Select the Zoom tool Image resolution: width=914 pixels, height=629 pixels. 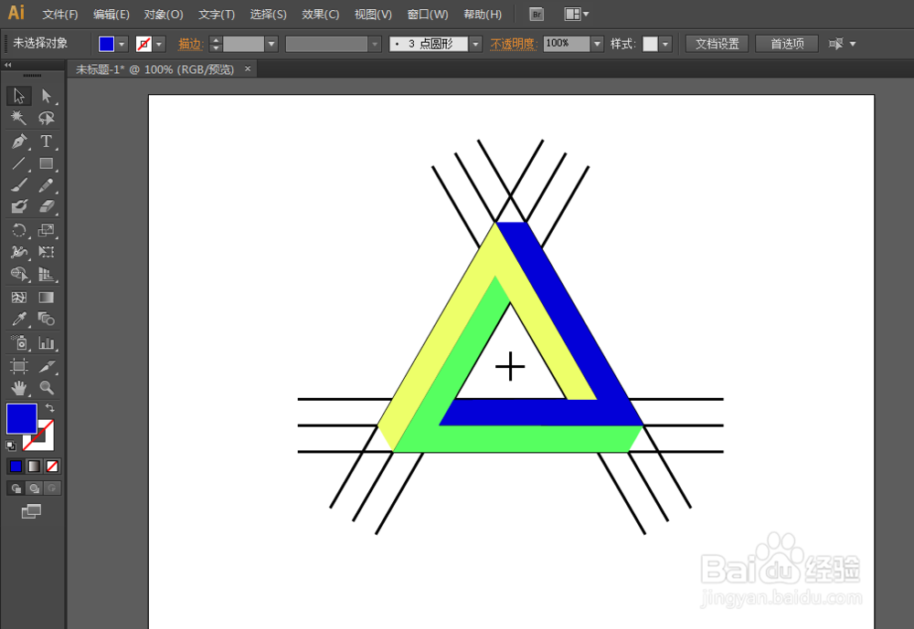pos(46,386)
